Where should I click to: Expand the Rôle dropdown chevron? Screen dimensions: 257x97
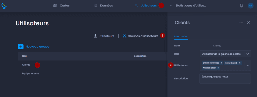coord(248,54)
